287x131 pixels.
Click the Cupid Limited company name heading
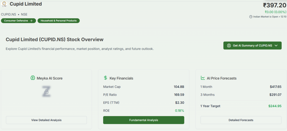click(26, 4)
